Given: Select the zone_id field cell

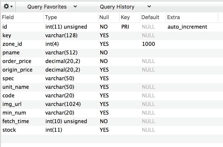Looking at the screenshot, I should (x=12, y=44).
